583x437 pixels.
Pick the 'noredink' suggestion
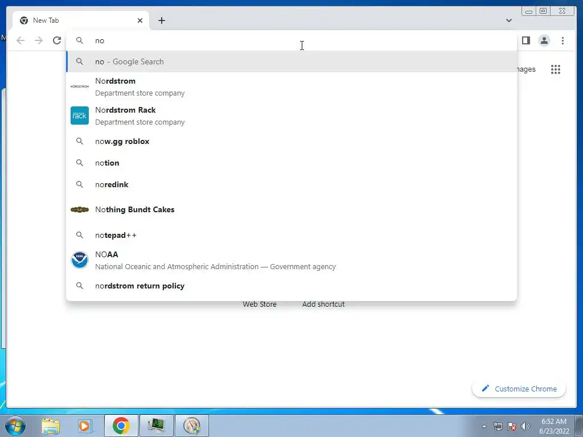[291, 184]
